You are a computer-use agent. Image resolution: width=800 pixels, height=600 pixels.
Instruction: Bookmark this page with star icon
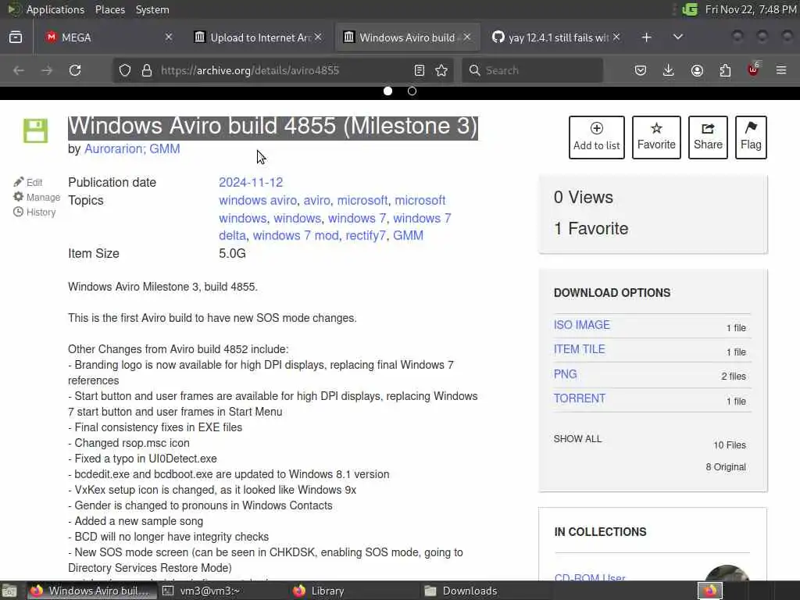point(442,70)
